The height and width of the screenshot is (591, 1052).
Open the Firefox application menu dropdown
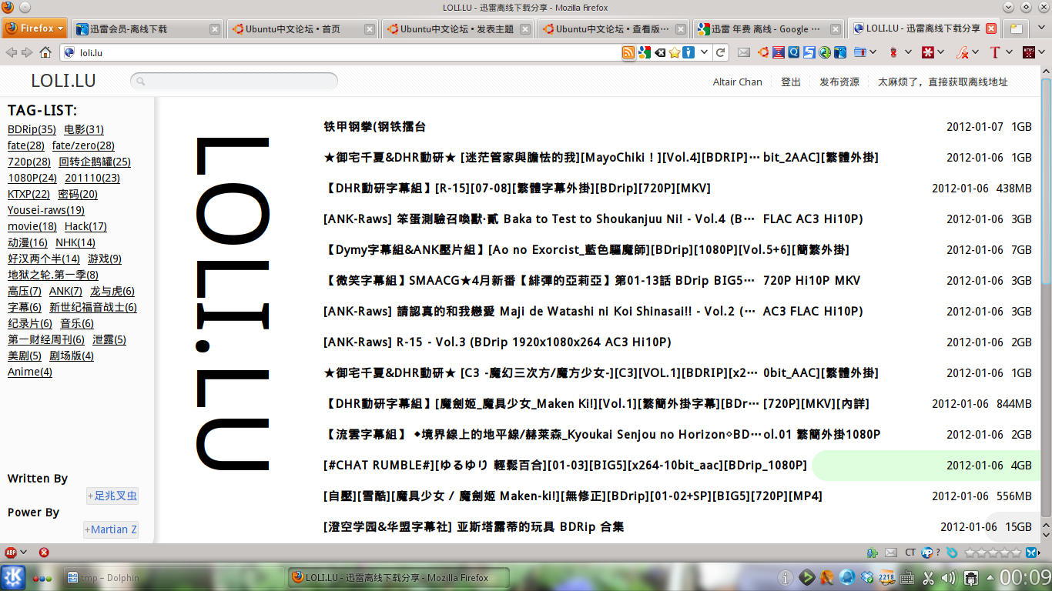point(35,28)
